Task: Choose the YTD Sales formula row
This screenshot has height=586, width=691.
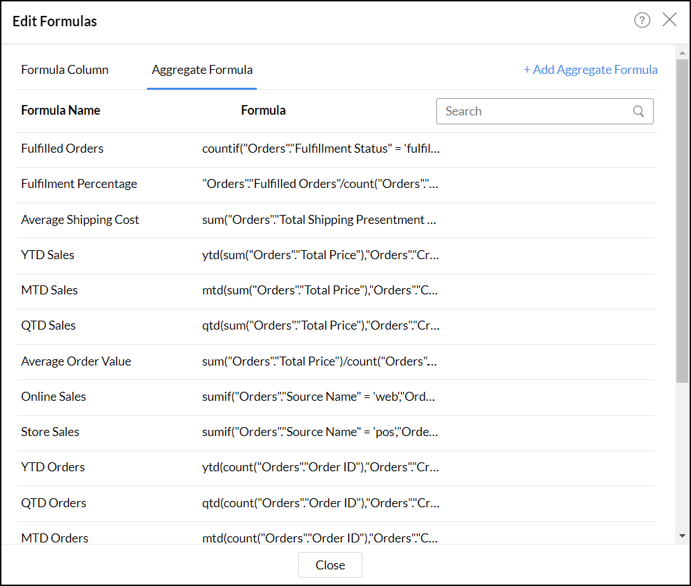Action: 48,255
